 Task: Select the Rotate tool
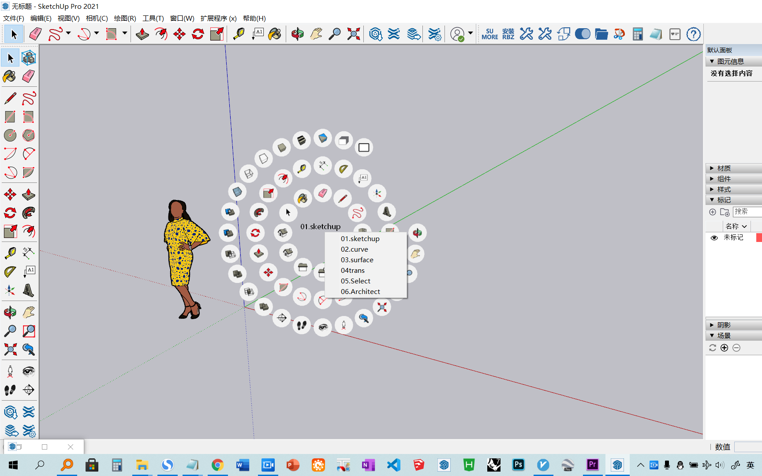click(x=10, y=213)
